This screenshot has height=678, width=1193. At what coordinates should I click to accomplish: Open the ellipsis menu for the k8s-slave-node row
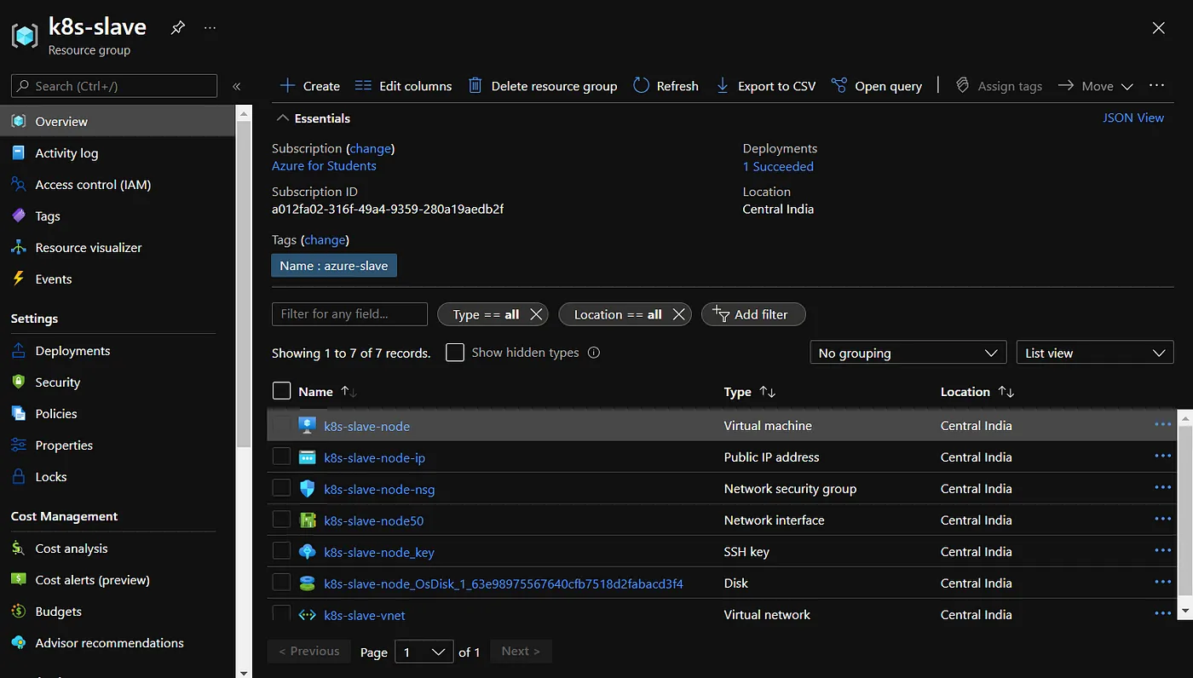pyautogui.click(x=1162, y=425)
